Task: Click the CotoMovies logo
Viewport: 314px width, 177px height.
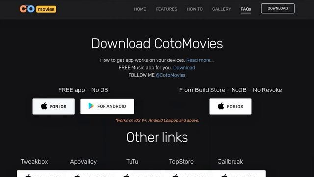Action: click(38, 9)
